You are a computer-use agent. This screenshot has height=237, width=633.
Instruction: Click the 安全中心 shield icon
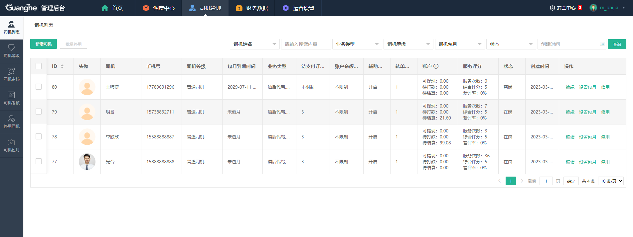point(552,8)
